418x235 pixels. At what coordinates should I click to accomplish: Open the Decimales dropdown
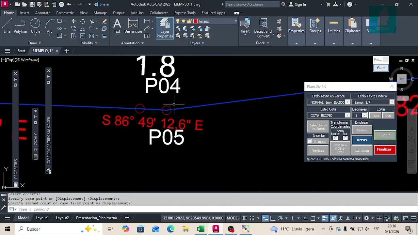click(364, 116)
